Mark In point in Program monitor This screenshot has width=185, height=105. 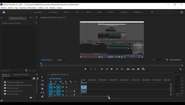tap(91, 69)
